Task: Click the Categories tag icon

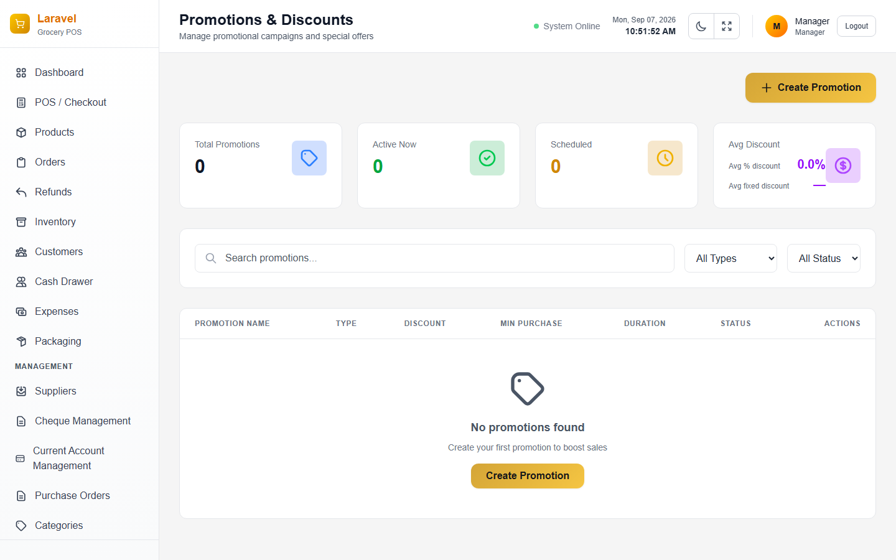Action: (21, 526)
